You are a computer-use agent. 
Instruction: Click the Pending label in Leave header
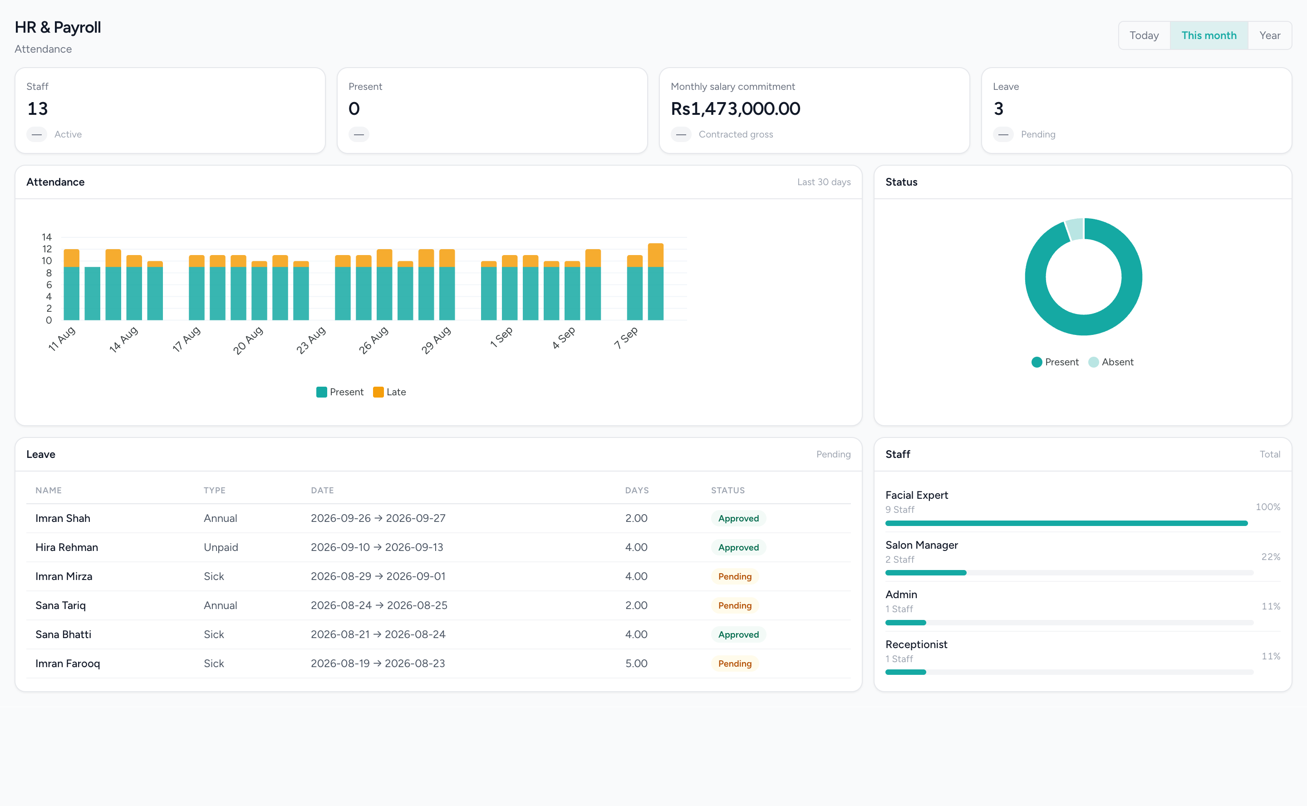pyautogui.click(x=833, y=454)
